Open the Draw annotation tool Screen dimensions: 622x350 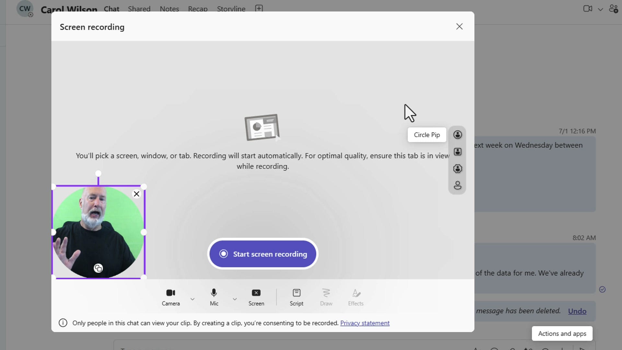coord(326,297)
